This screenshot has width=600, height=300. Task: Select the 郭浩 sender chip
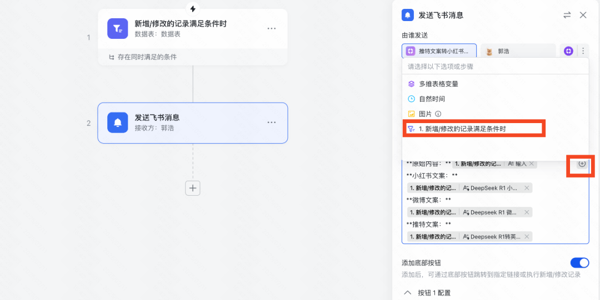[x=518, y=51]
